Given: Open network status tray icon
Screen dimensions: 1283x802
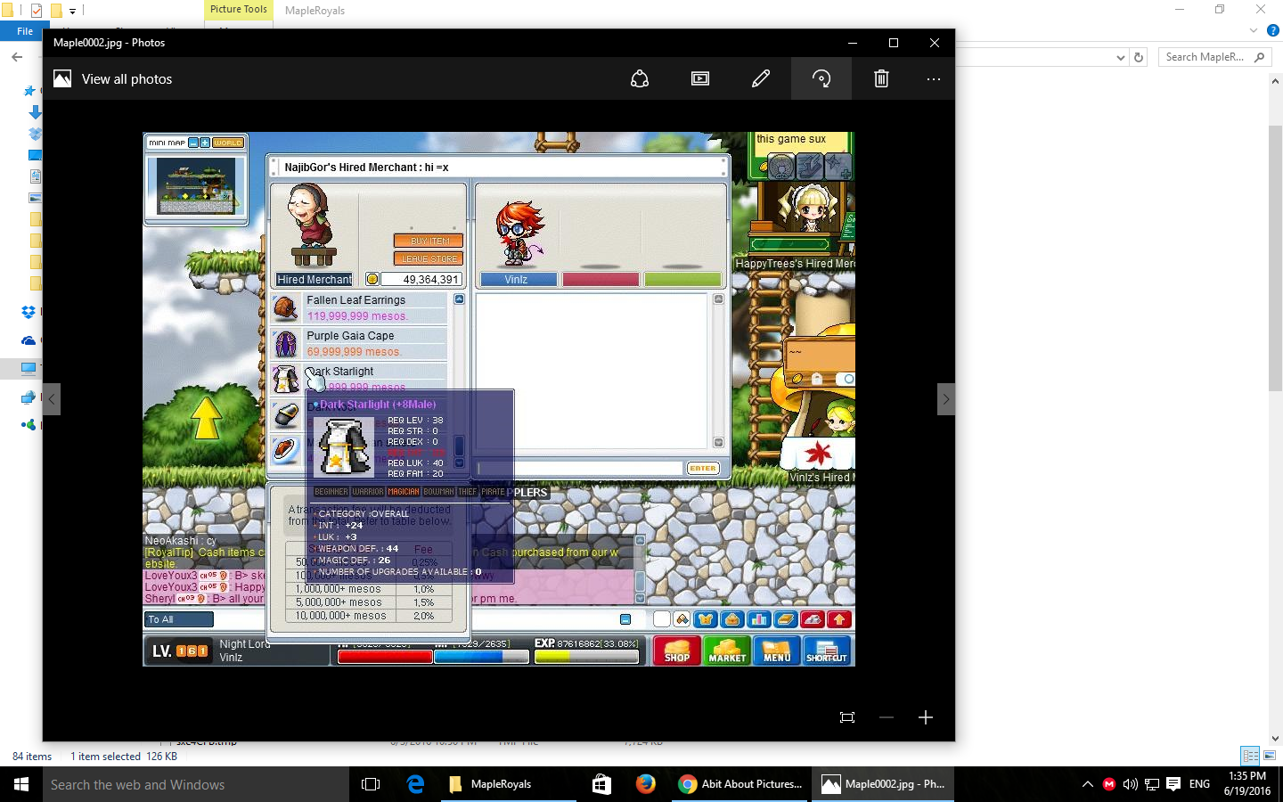Looking at the screenshot, I should click(x=1152, y=784).
